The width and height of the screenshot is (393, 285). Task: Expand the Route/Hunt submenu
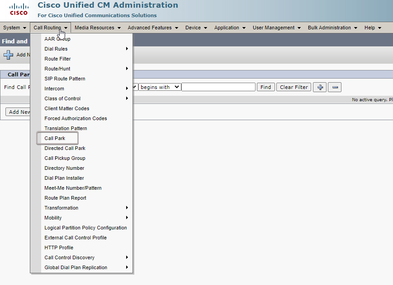click(85, 69)
